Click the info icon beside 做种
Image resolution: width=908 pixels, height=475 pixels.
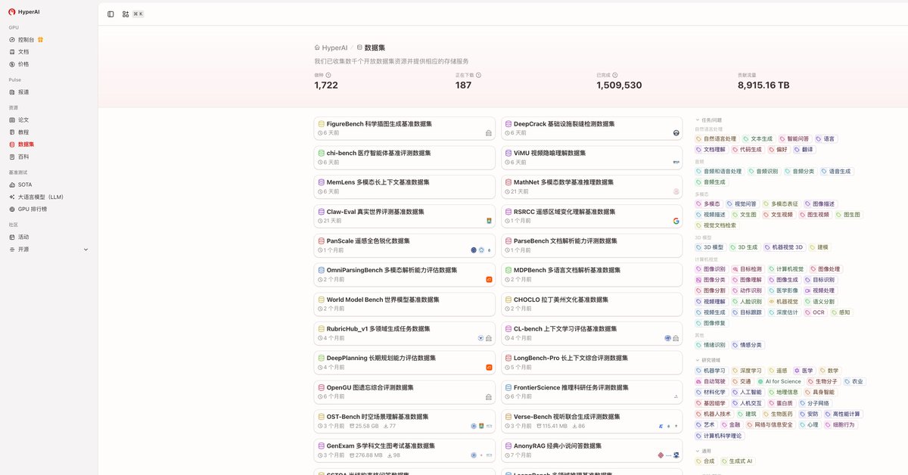coord(328,75)
